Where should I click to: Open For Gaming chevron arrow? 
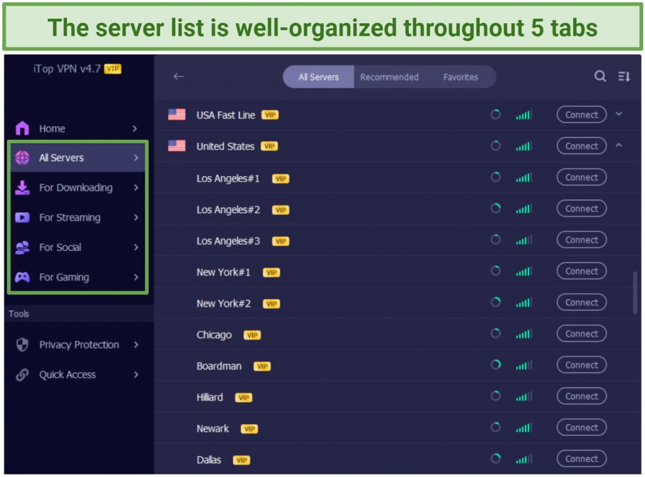(x=136, y=278)
